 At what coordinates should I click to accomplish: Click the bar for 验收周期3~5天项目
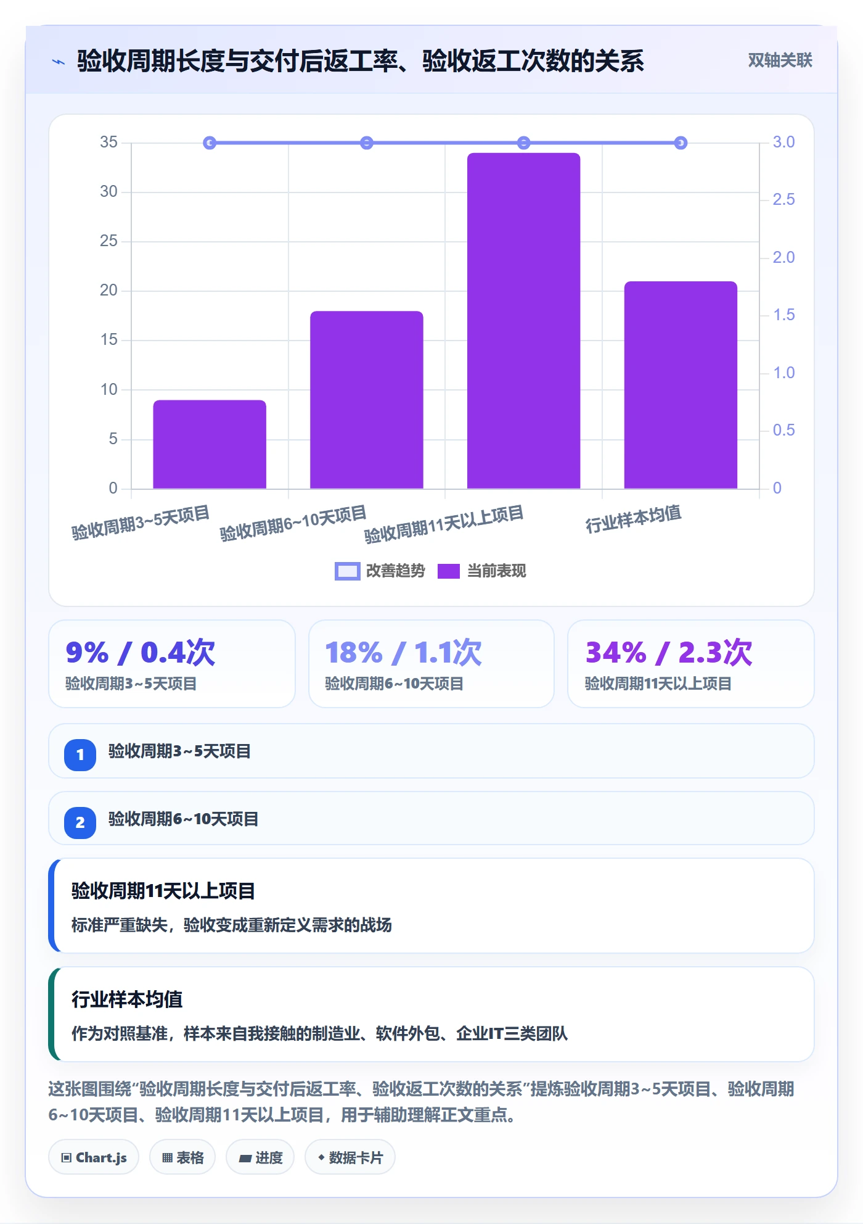click(x=210, y=444)
